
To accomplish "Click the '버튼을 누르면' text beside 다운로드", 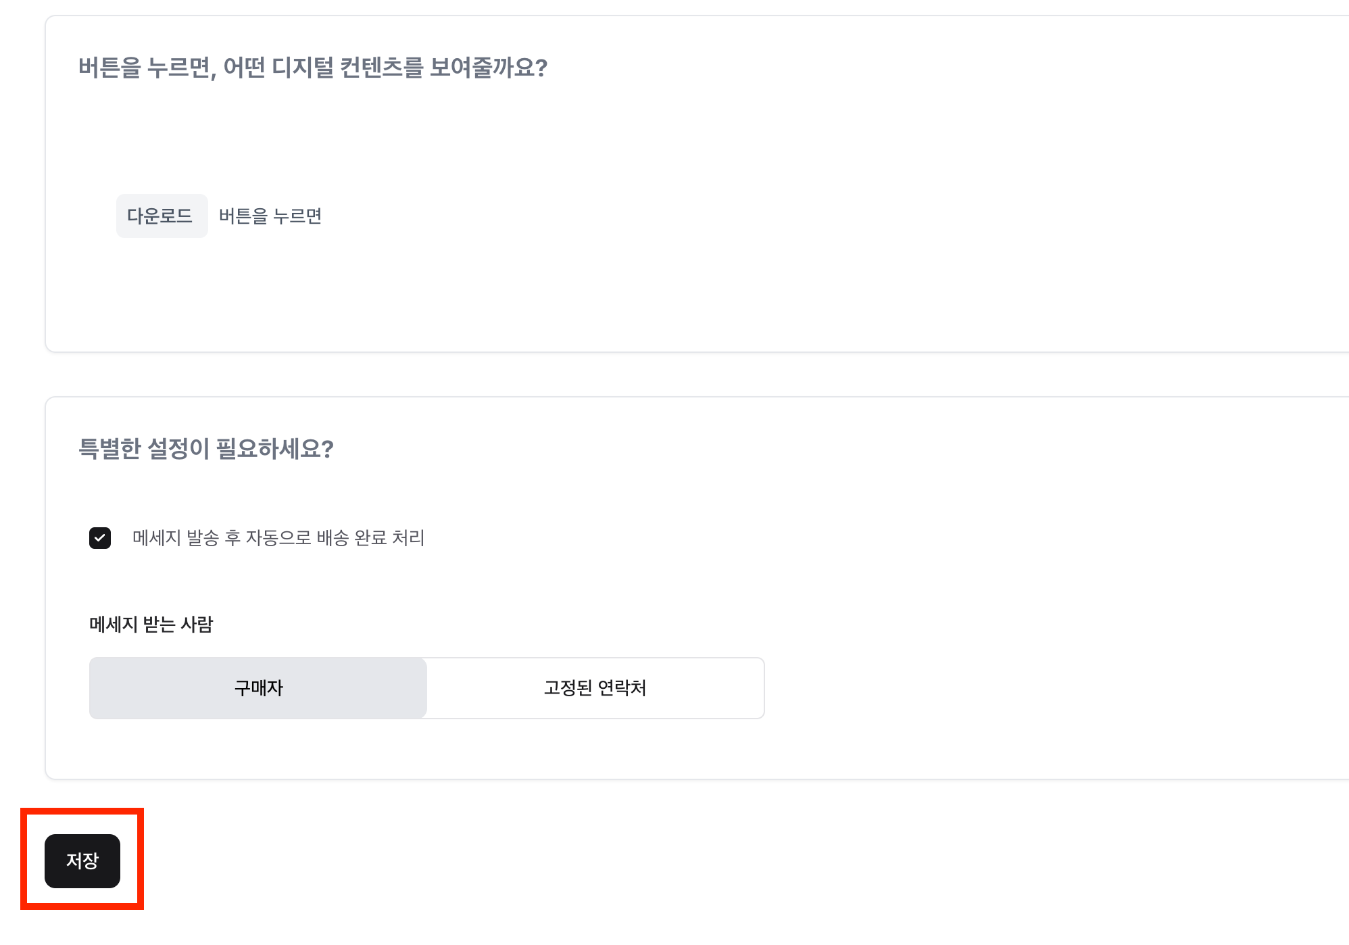I will tap(270, 216).
